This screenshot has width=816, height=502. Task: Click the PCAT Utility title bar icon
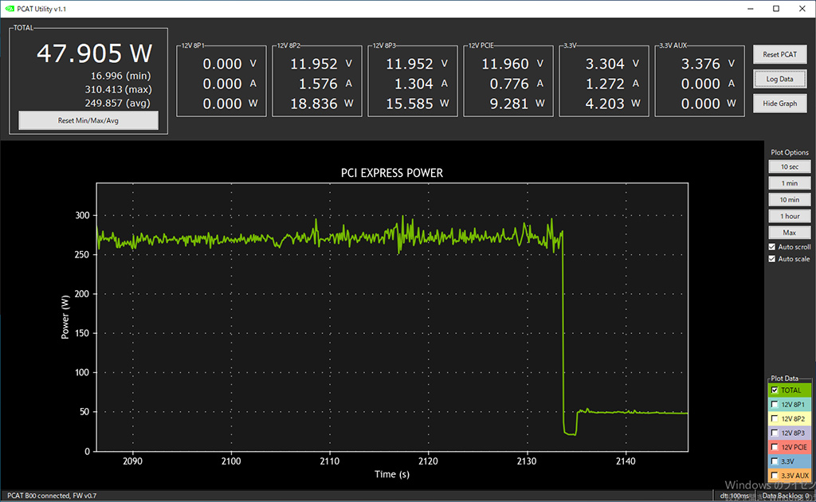(x=8, y=8)
